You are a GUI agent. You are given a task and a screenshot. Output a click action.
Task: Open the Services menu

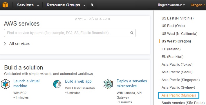tap(28, 5)
